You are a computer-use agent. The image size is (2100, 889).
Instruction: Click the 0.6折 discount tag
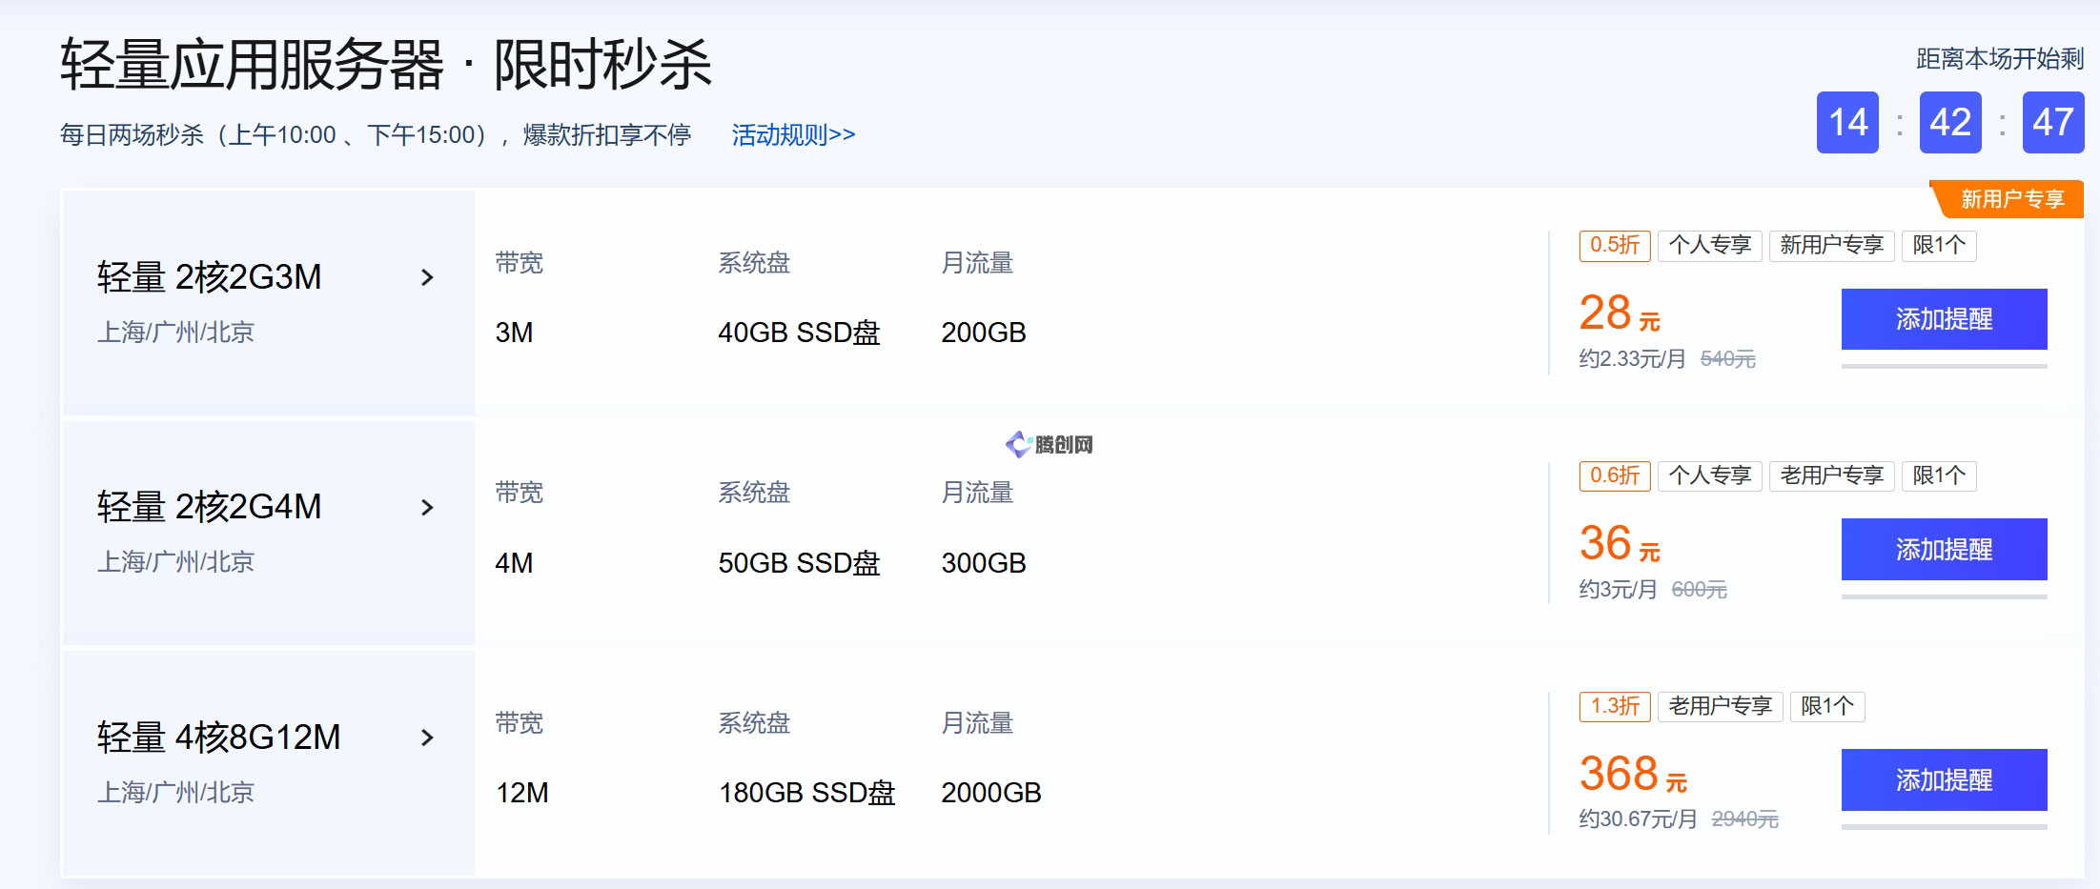coord(1615,475)
